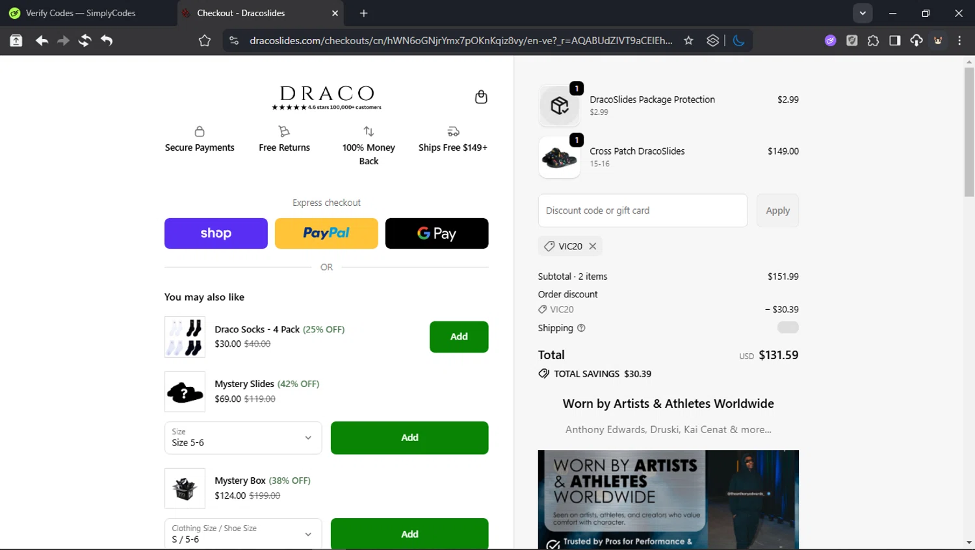This screenshot has height=550, width=975.
Task: Close the Checkout - Dracoslides tab
Action: pyautogui.click(x=335, y=13)
